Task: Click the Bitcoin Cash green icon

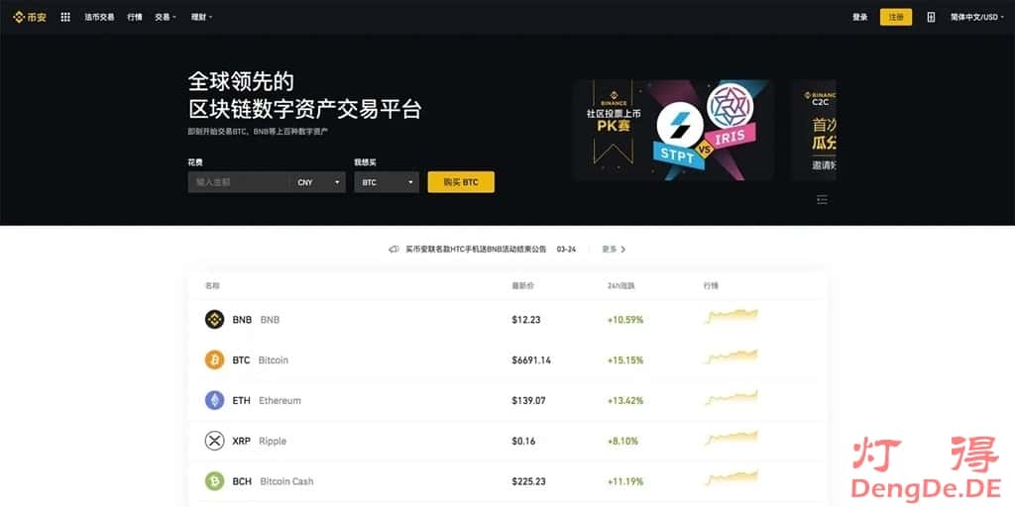Action: [x=214, y=481]
